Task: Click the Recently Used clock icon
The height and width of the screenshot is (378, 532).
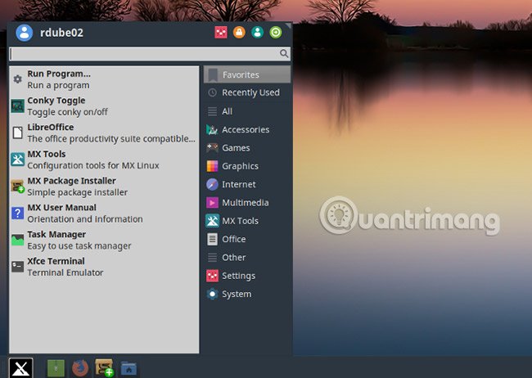Action: point(213,92)
